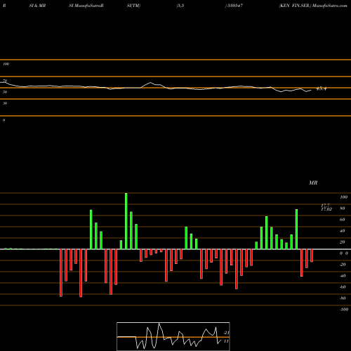Screen dimensions: 351x351
Task: Click the MR axis label -60
Action: click(x=343, y=287)
